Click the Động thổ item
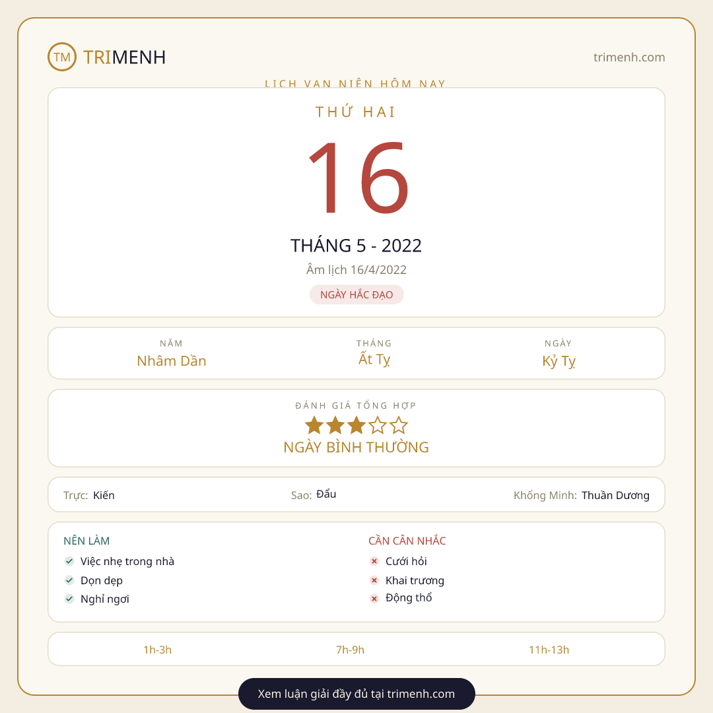This screenshot has height=713, width=713. 409,598
